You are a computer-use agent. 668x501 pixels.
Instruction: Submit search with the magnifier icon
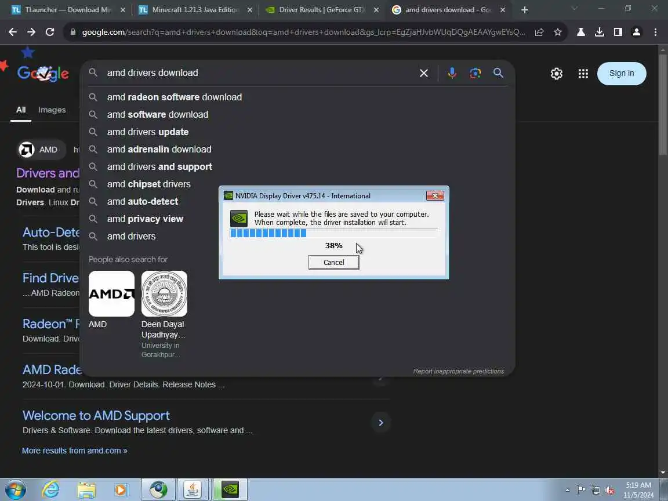[x=498, y=73]
